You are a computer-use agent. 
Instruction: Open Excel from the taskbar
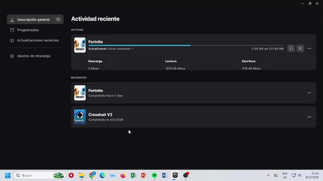coord(133,175)
